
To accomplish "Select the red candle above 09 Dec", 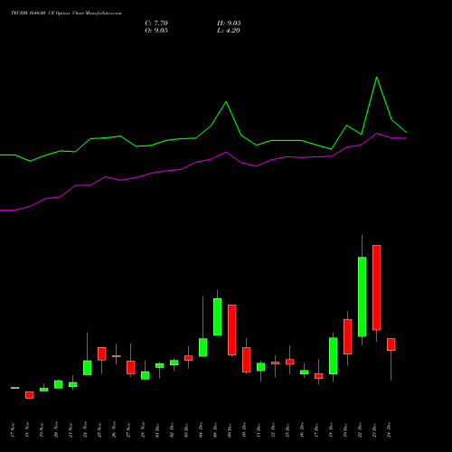I will (232, 330).
